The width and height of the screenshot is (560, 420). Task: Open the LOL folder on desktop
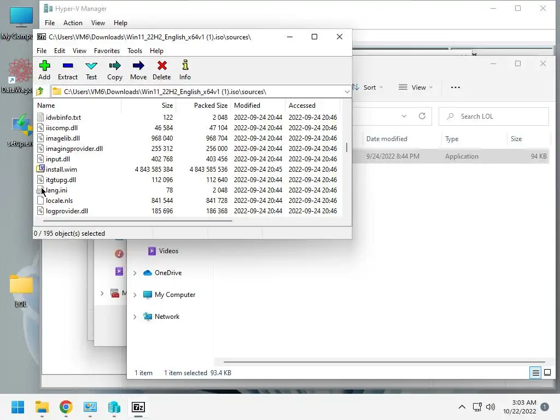click(x=21, y=291)
